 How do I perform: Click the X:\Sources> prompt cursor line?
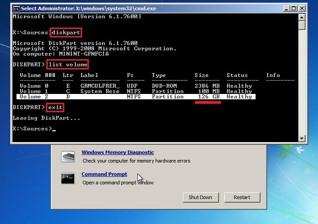pyautogui.click(x=33, y=129)
